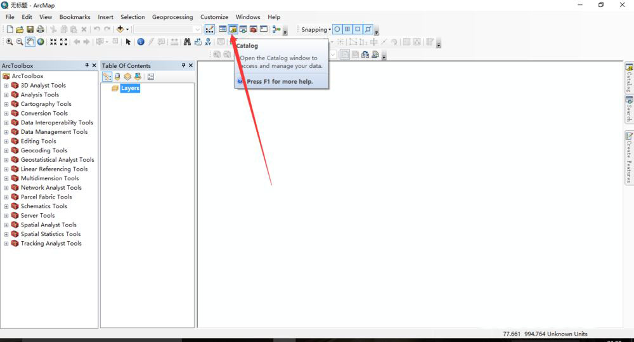Expand Cartography Tools toolbox
This screenshot has width=634, height=342.
(x=6, y=104)
